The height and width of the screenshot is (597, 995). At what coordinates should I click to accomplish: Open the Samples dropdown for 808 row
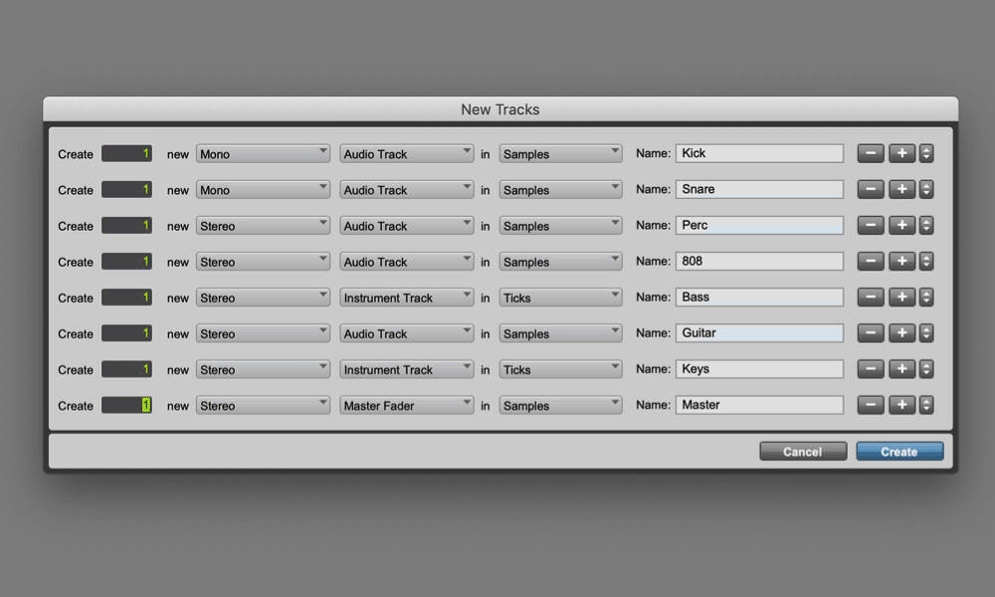pos(560,262)
